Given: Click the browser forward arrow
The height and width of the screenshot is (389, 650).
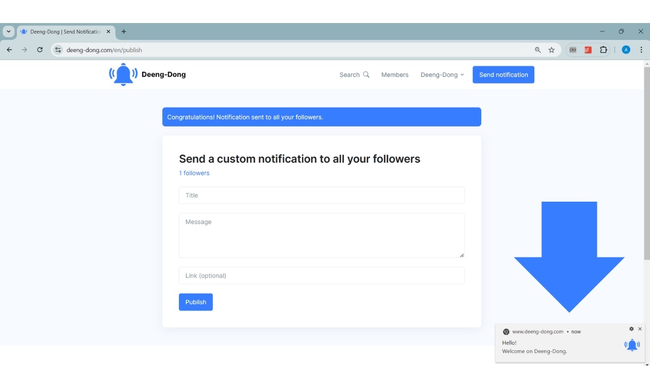Looking at the screenshot, I should (x=24, y=50).
